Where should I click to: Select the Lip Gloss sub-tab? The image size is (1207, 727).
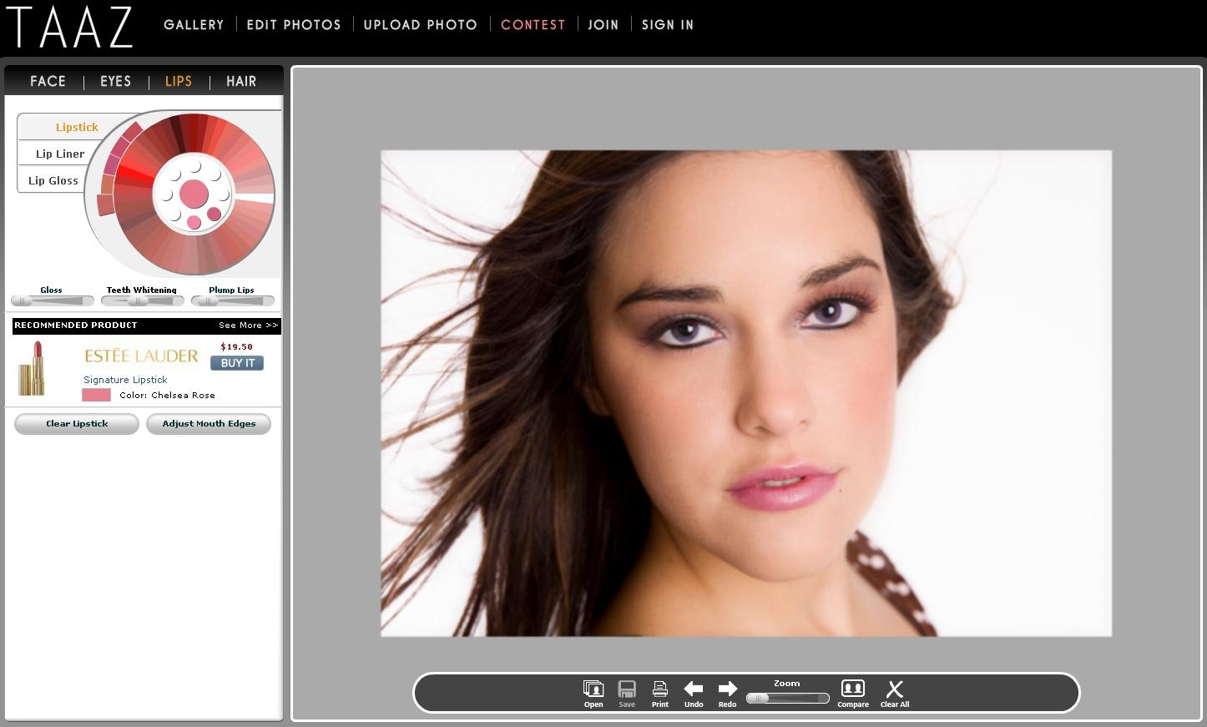pos(53,180)
